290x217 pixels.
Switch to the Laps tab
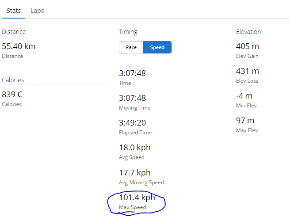37,11
